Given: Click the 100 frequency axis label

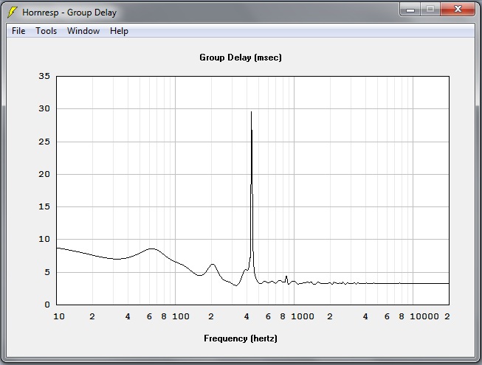Looking at the screenshot, I should [181, 316].
